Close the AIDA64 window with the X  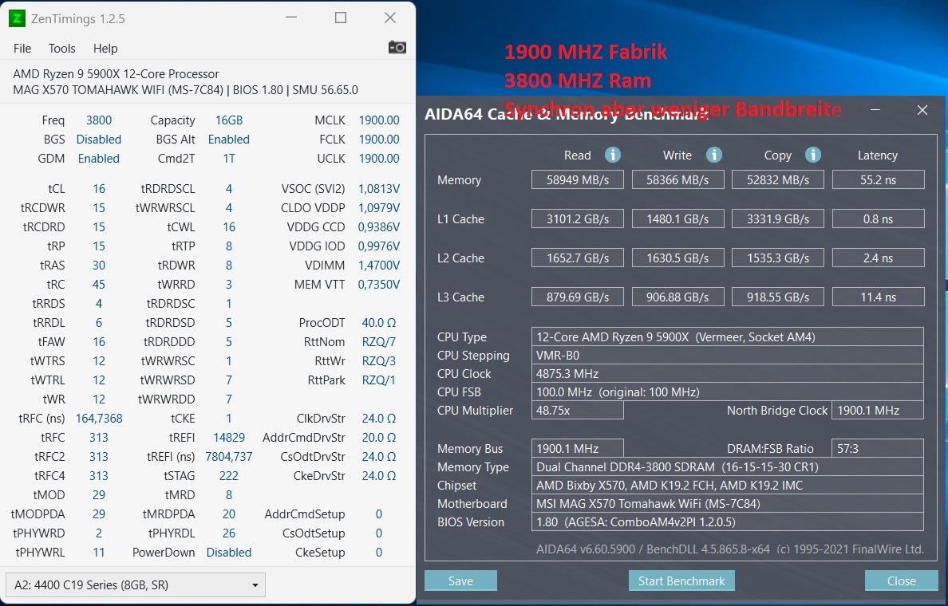[922, 110]
